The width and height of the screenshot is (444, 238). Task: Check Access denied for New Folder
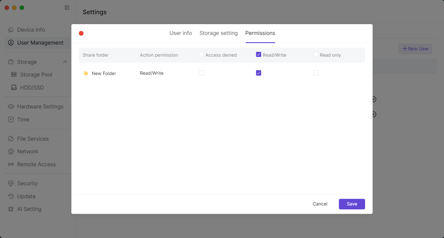click(x=201, y=73)
